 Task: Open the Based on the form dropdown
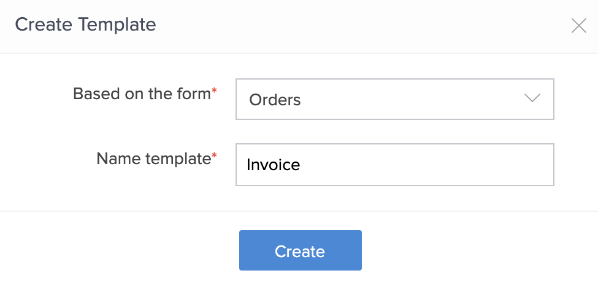(394, 99)
